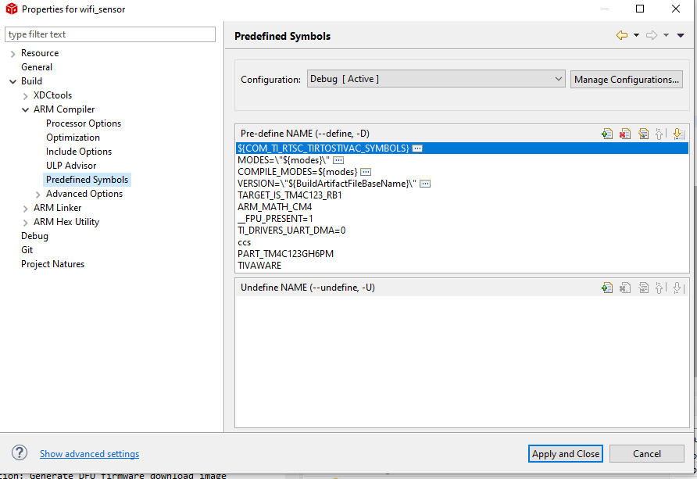Move selected pre-define symbol down
697x479 pixels.
pyautogui.click(x=678, y=134)
